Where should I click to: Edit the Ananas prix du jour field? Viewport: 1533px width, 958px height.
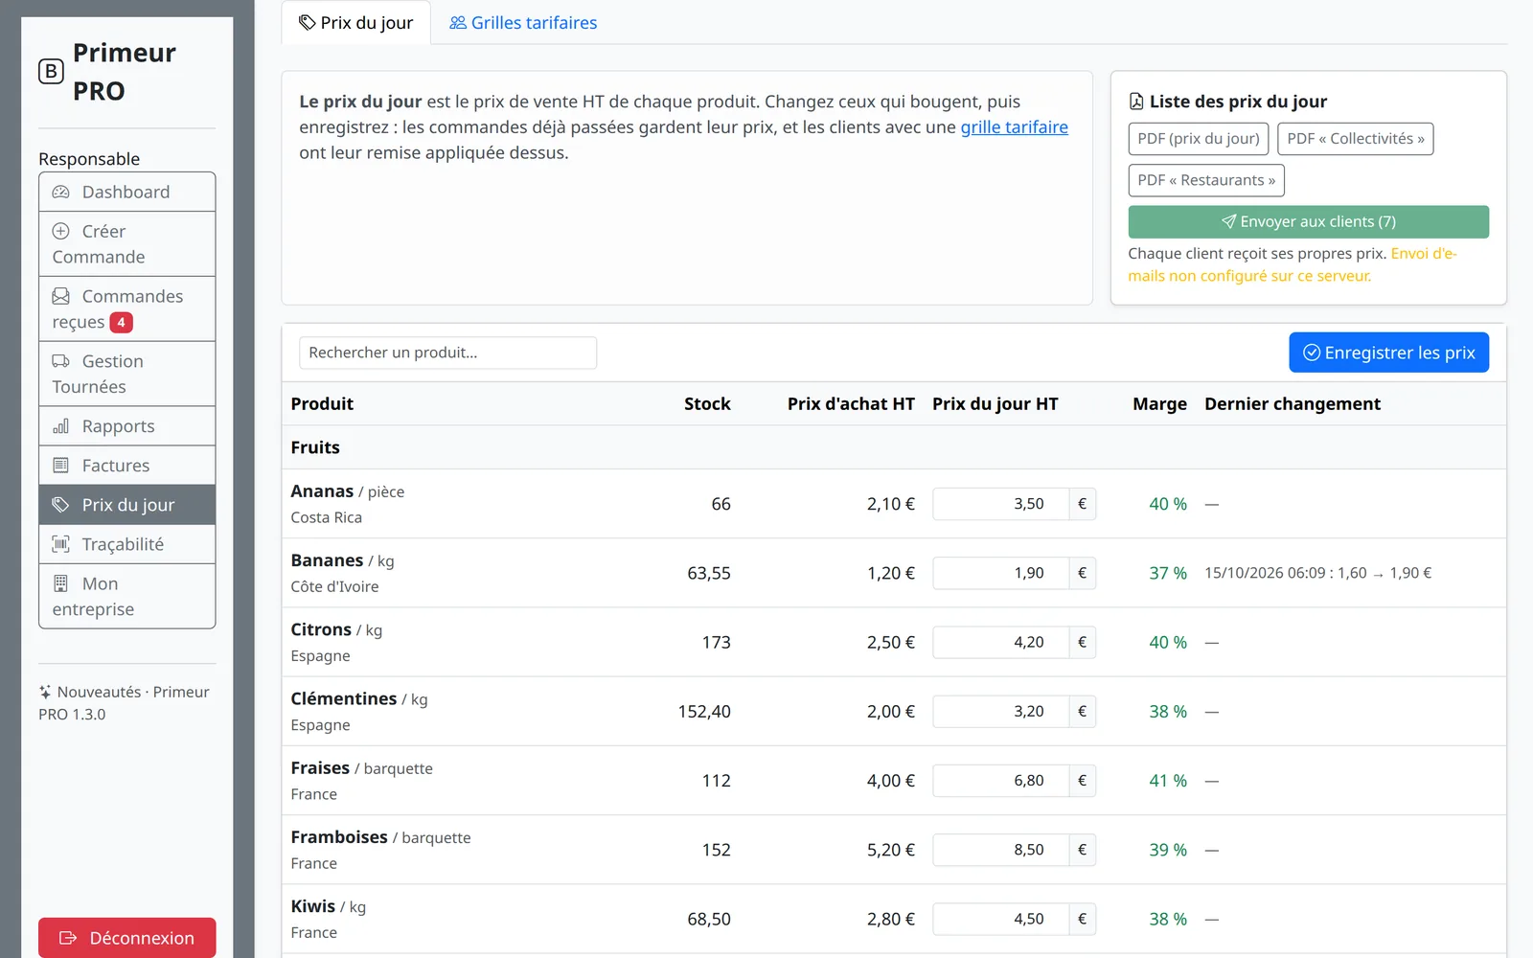[x=1001, y=504]
